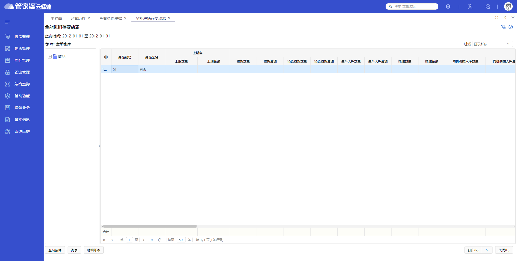Click the horizontal scrollbar thumb of the table
This screenshot has width=517, height=261.
(x=150, y=226)
